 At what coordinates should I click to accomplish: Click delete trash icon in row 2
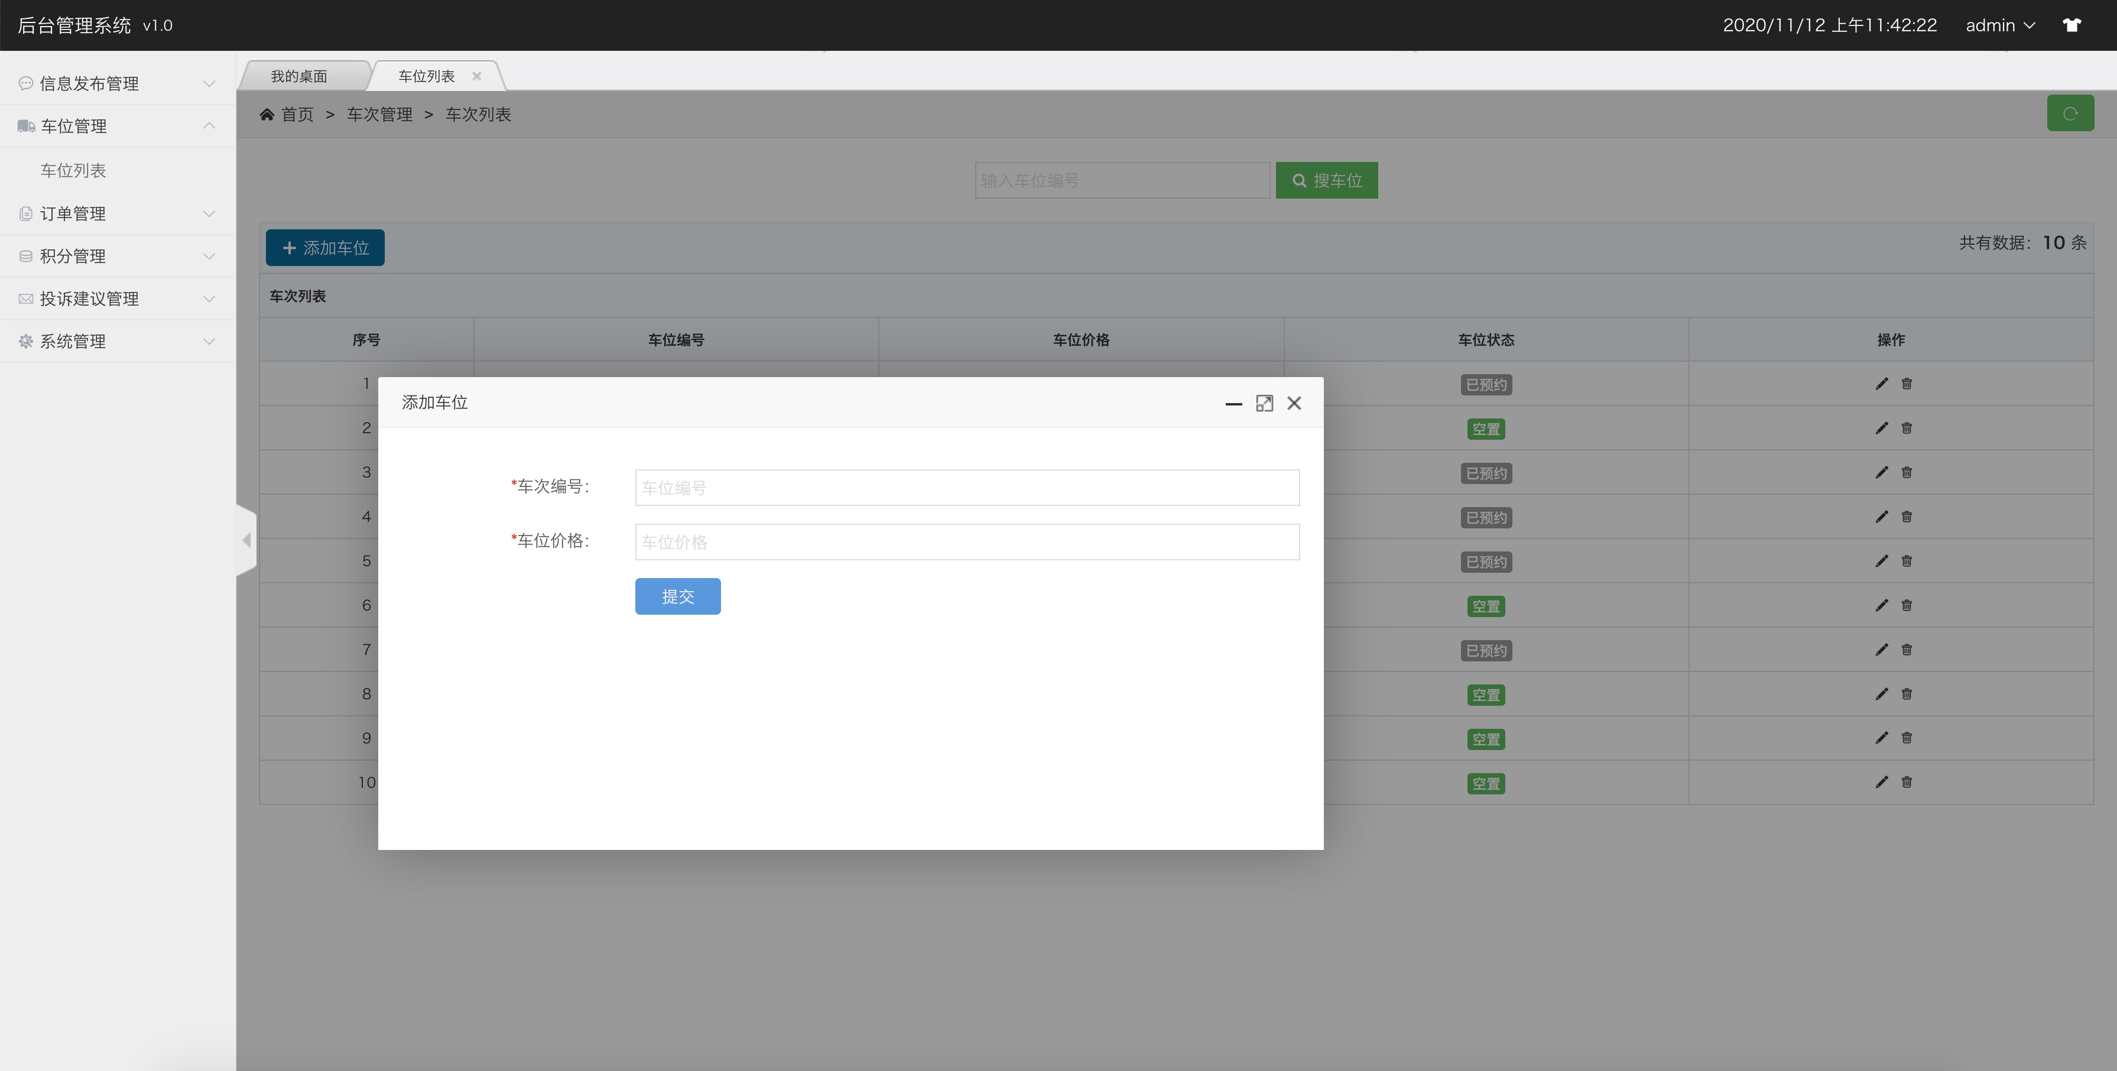click(x=1907, y=429)
